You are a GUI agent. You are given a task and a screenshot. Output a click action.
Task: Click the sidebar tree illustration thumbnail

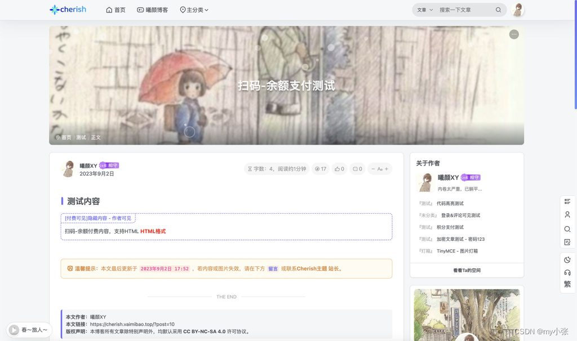(x=467, y=315)
